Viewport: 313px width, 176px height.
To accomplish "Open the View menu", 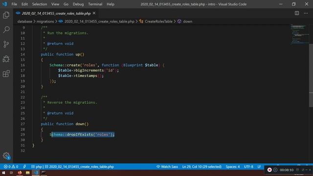I will click(x=55, y=4).
